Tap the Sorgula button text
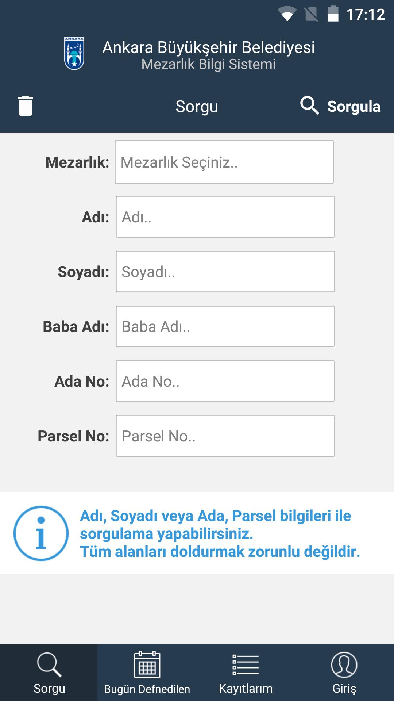 click(354, 106)
